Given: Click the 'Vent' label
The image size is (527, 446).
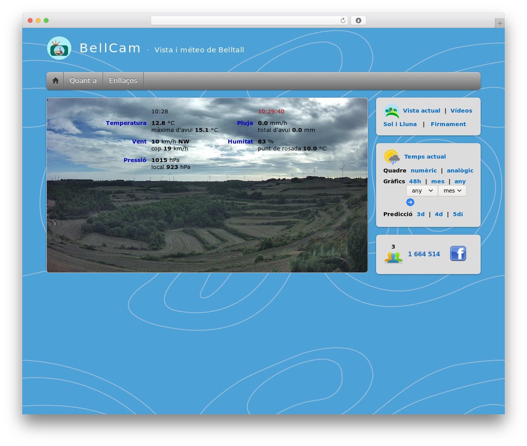Looking at the screenshot, I should pos(139,142).
